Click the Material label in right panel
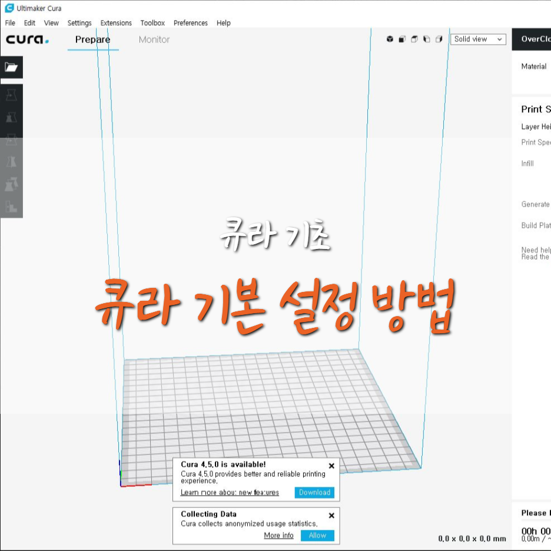This screenshot has height=551, width=551. pyautogui.click(x=534, y=67)
